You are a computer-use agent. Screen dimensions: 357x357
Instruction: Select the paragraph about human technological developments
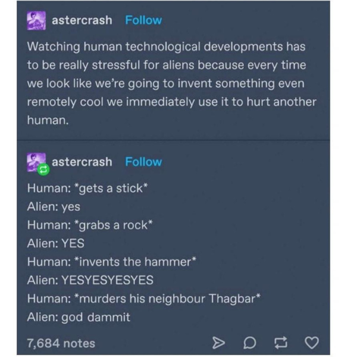click(172, 83)
